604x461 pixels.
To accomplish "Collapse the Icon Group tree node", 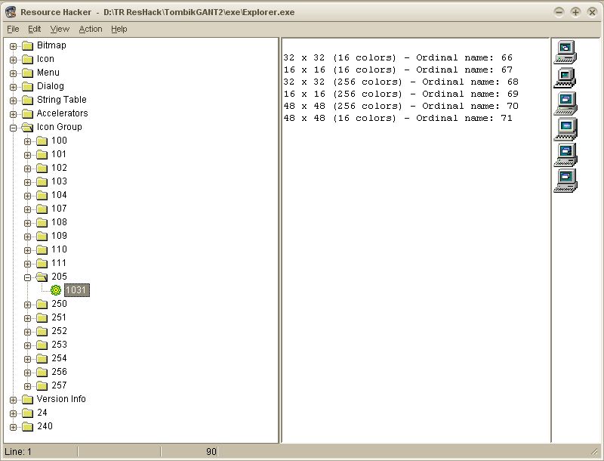I will [14, 127].
